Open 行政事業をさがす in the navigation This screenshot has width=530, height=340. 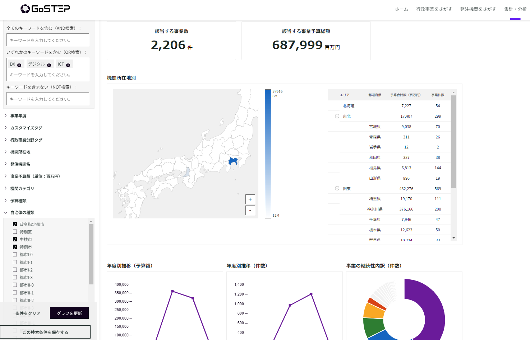[434, 9]
